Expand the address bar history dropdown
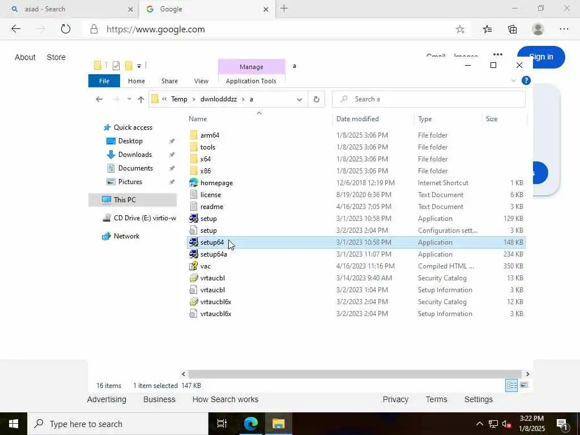This screenshot has width=580, height=435. click(x=300, y=99)
